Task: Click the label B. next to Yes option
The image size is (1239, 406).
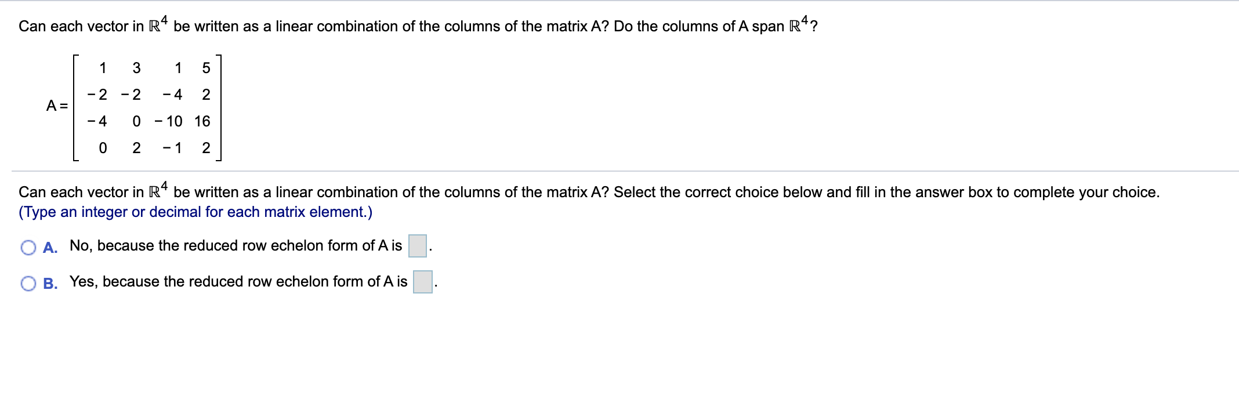Action: pos(51,283)
